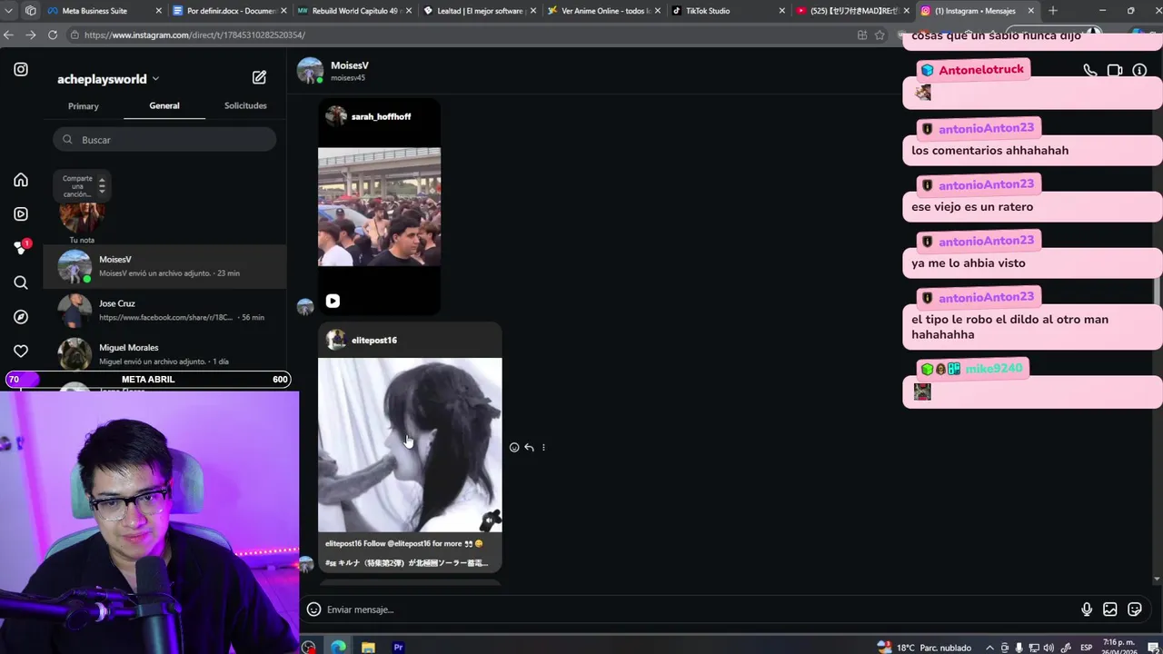Open elitepost16 profile name link
Image resolution: width=1163 pixels, height=654 pixels.
(x=374, y=340)
